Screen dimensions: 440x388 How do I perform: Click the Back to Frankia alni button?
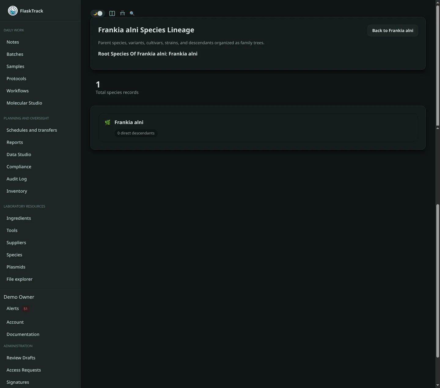point(393,30)
